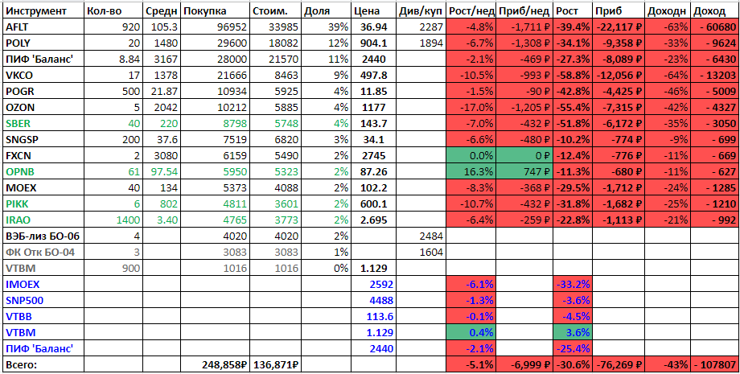Click AFLT income cell - 60680
Screen dimensions: 740x374
714,27
